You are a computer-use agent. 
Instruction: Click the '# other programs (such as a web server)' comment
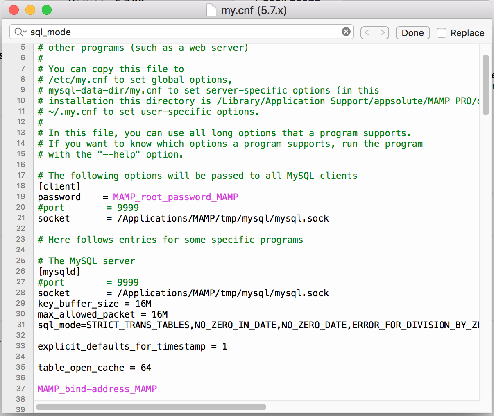tap(143, 48)
